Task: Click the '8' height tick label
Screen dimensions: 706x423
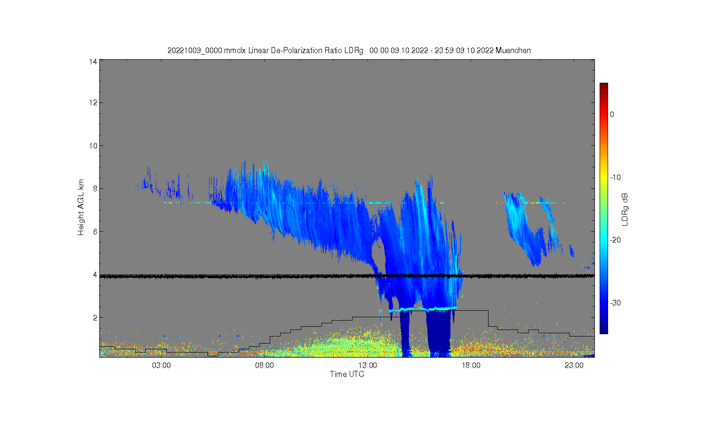Action: pyautogui.click(x=96, y=188)
